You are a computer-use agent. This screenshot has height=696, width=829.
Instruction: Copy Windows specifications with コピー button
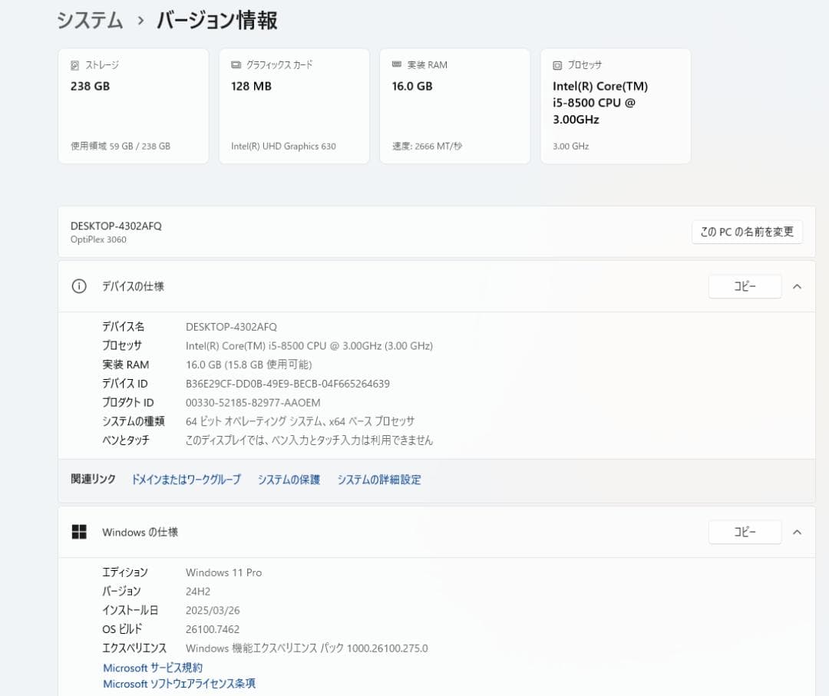click(745, 533)
